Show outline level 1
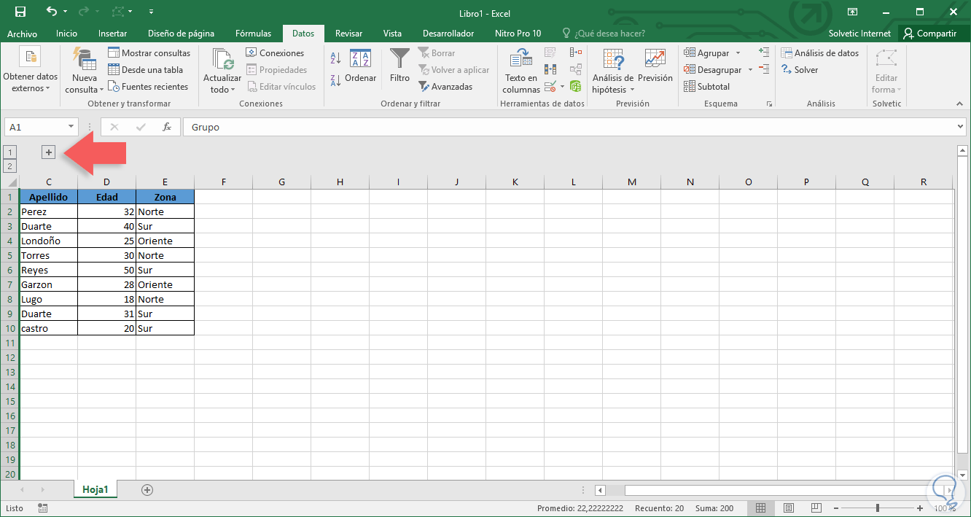The height and width of the screenshot is (517, 971). coord(10,152)
